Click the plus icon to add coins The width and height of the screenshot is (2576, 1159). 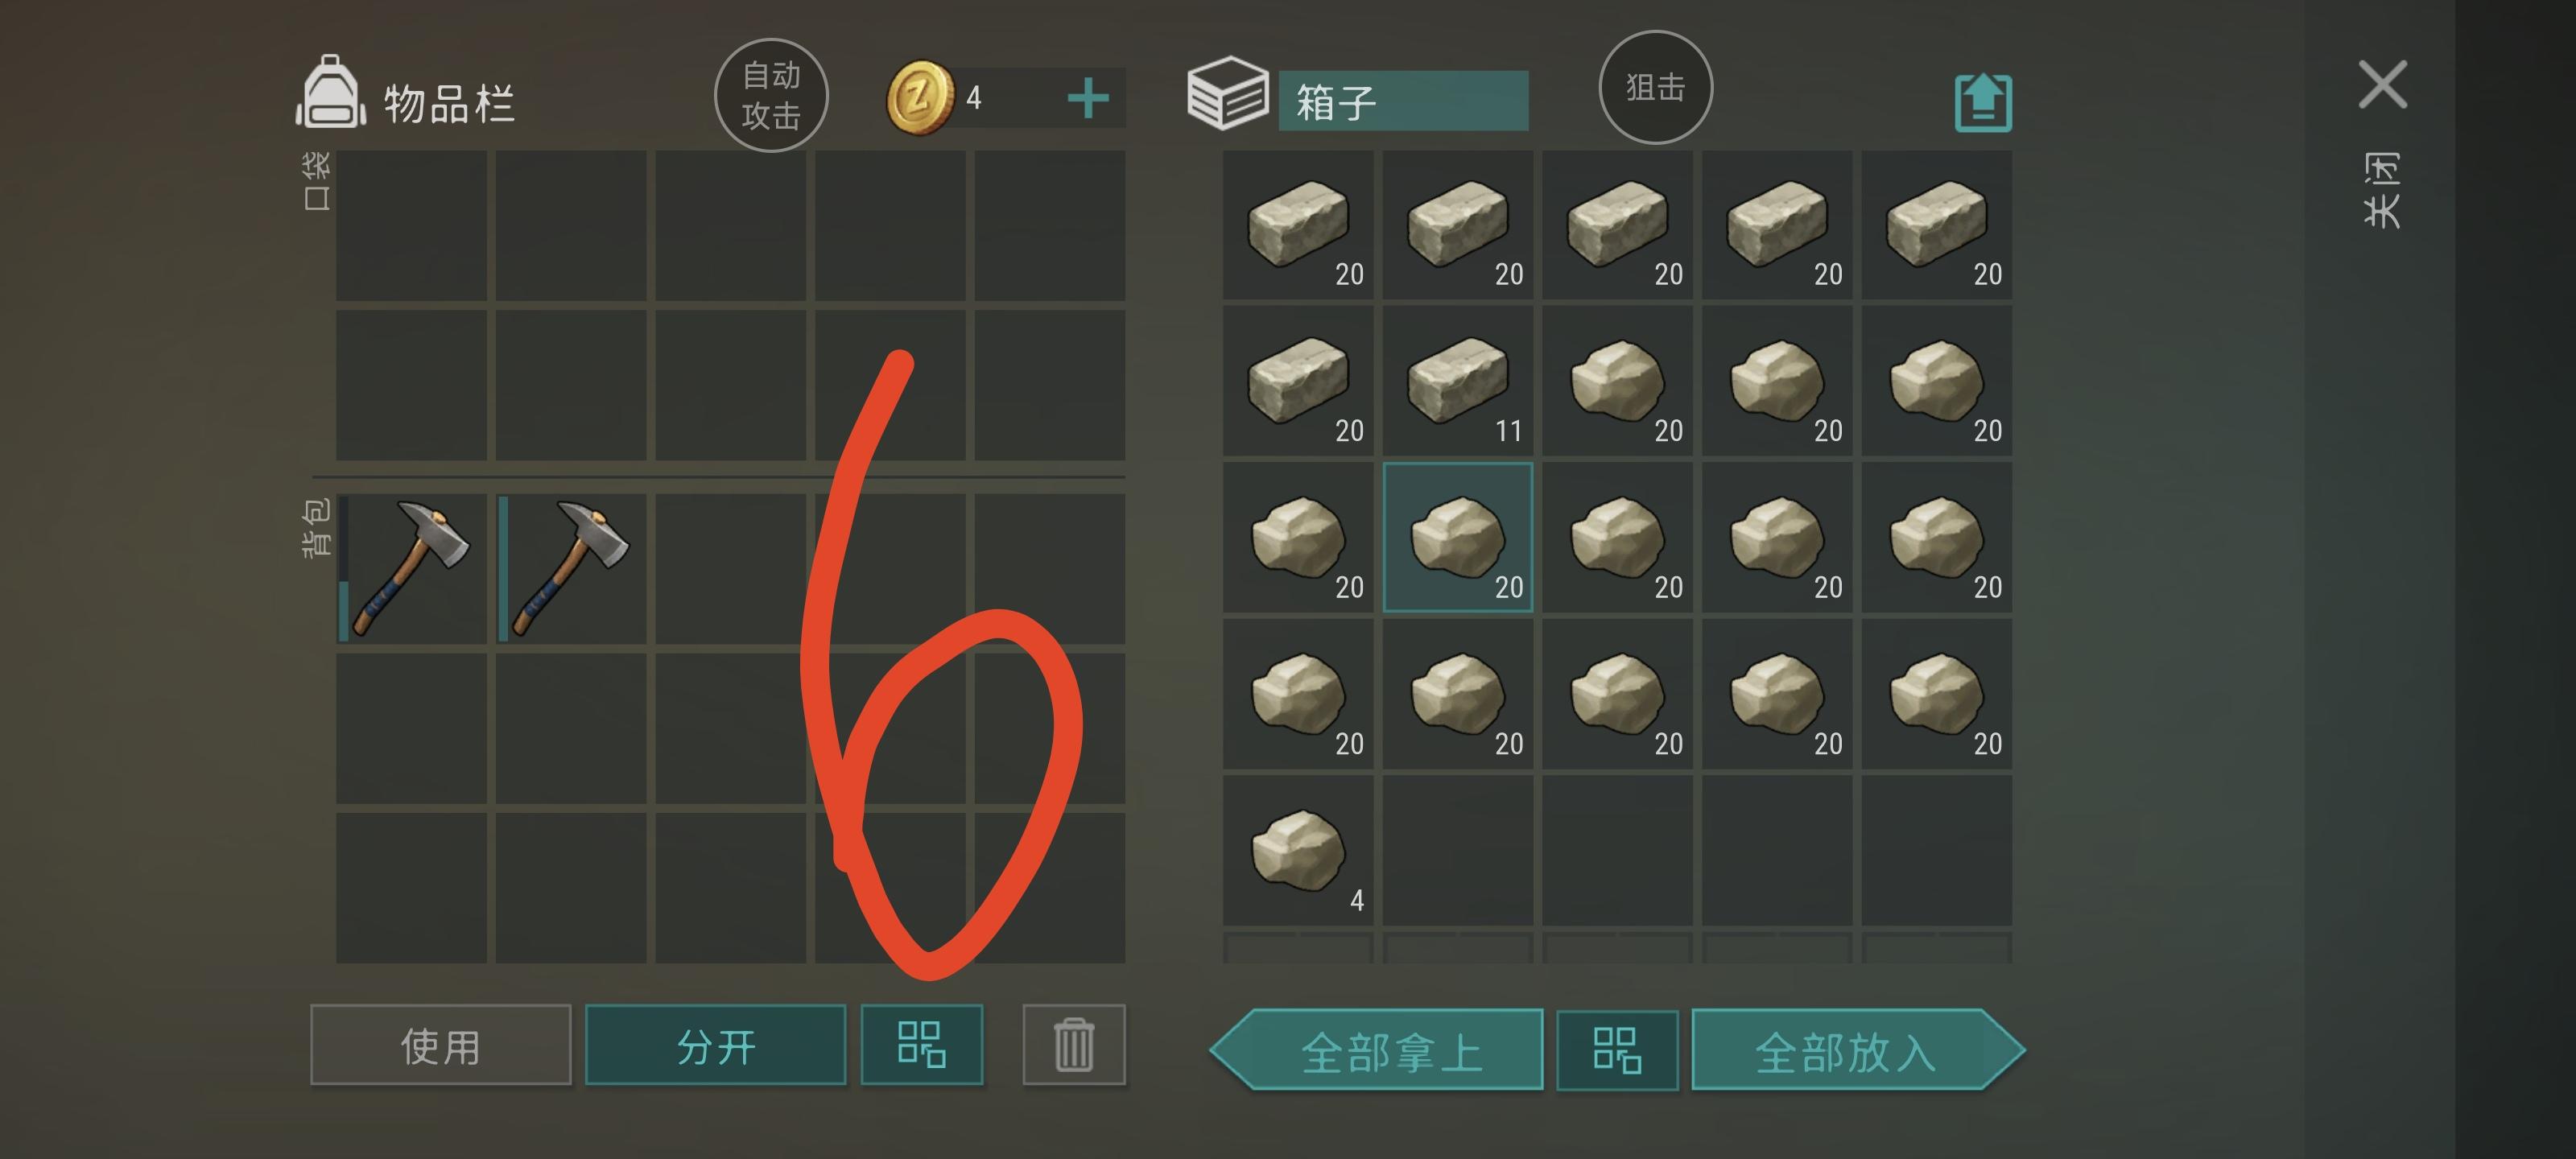[1088, 98]
